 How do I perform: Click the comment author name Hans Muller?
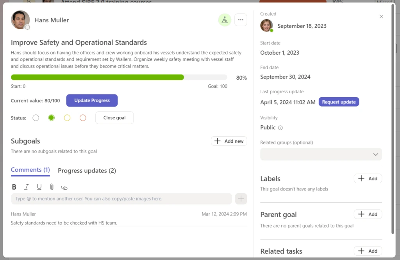click(23, 214)
